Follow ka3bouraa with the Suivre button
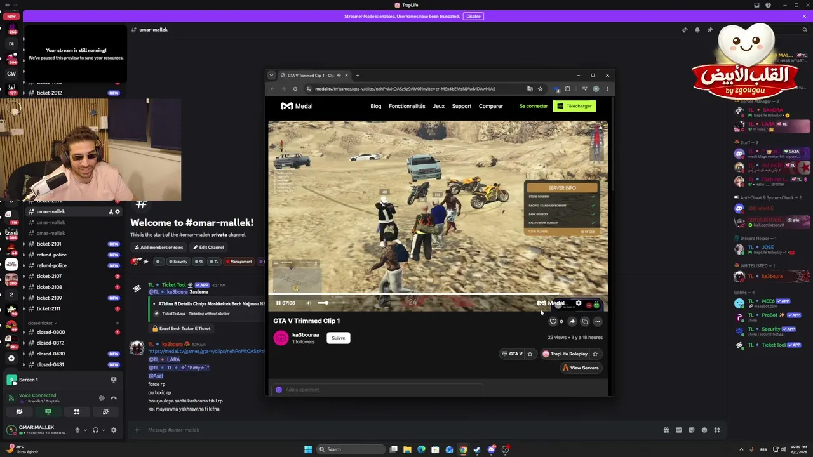The width and height of the screenshot is (813, 457). tap(339, 338)
